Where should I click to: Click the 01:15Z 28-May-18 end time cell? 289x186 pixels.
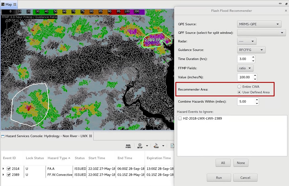131,175
